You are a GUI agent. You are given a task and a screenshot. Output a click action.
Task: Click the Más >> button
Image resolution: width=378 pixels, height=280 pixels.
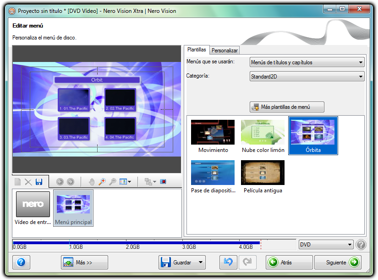84,262
